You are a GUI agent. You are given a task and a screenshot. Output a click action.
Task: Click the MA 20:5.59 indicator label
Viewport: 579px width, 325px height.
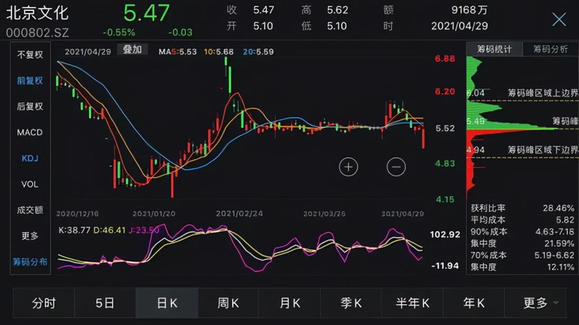(x=258, y=52)
